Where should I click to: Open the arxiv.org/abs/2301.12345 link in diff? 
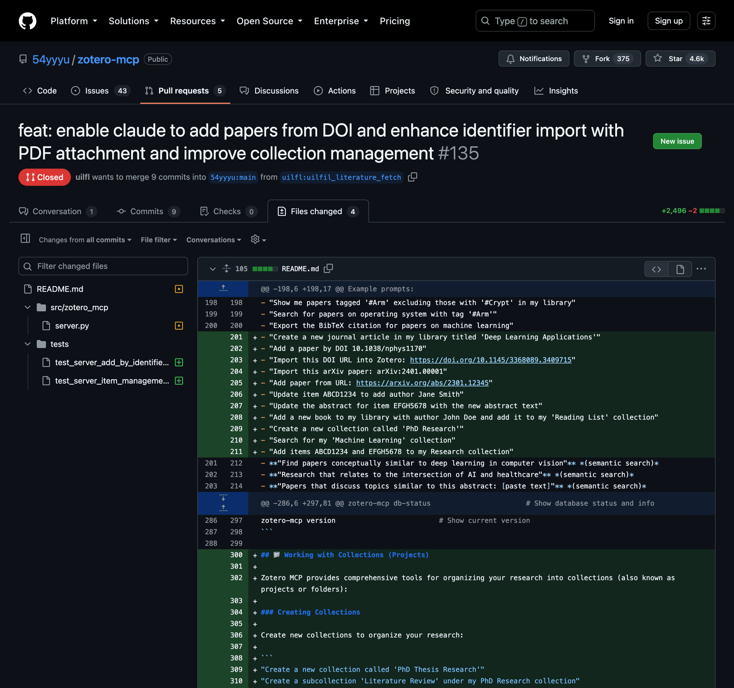pos(422,383)
